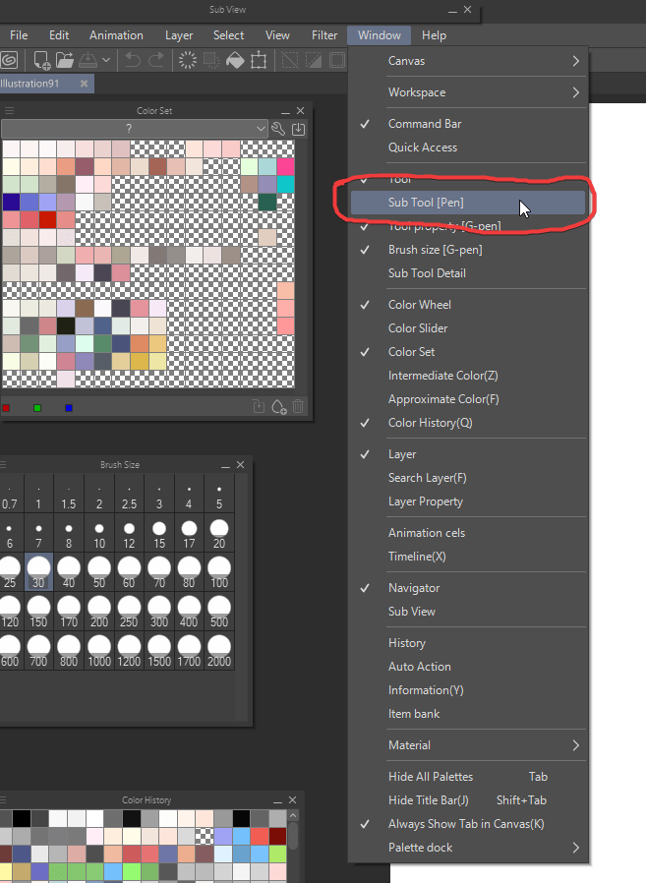This screenshot has height=883, width=646.
Task: Click Show border of selected area icon
Action: tap(337, 60)
